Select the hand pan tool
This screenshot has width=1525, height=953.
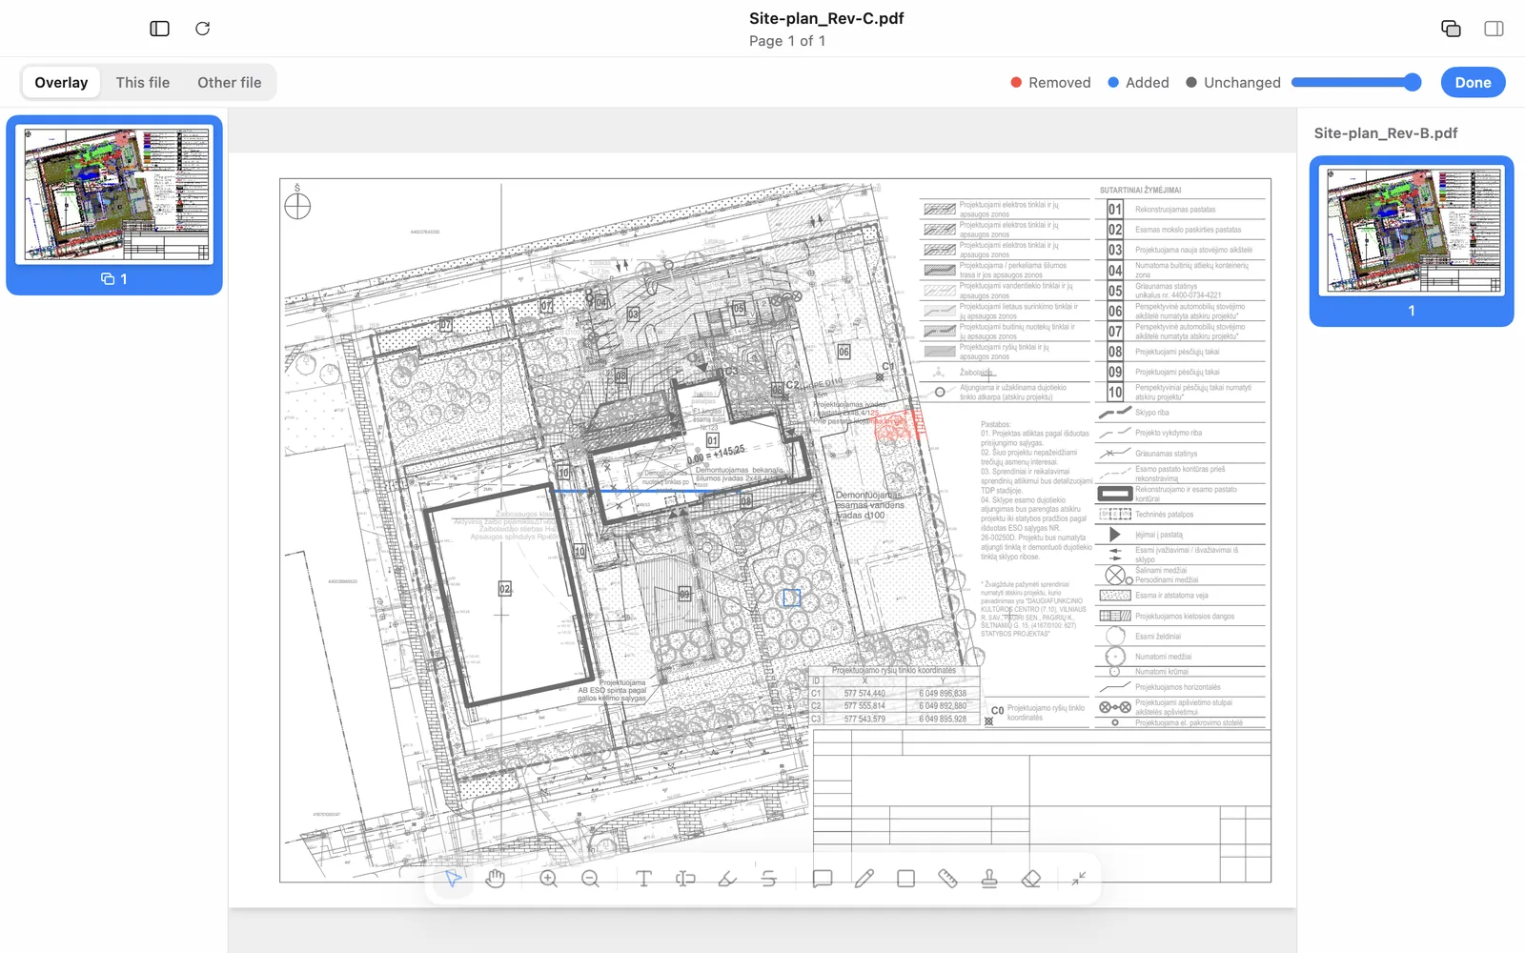point(495,879)
